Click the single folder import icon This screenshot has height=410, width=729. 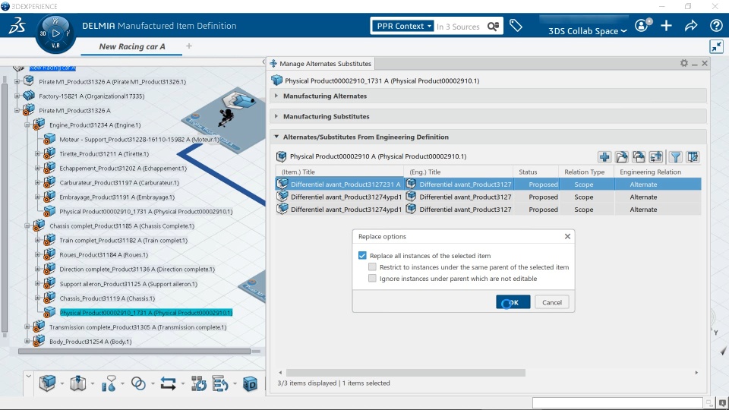coord(622,157)
